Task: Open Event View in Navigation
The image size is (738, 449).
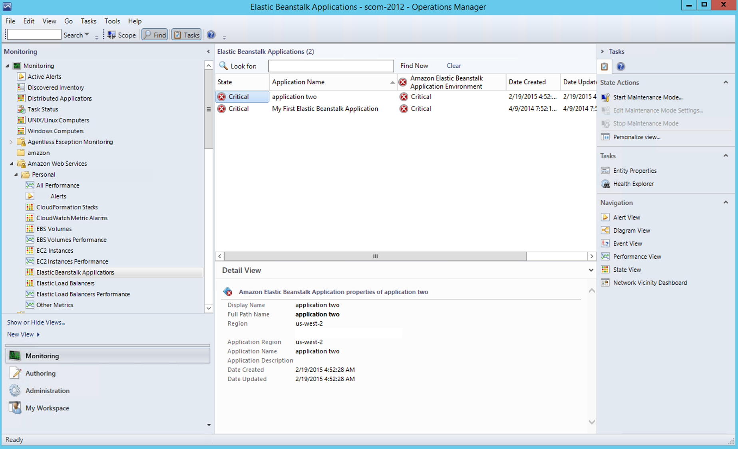Action: point(627,243)
